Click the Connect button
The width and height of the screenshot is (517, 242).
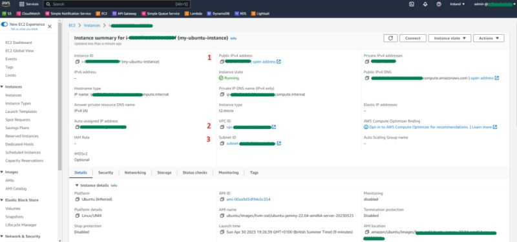pyautogui.click(x=413, y=38)
